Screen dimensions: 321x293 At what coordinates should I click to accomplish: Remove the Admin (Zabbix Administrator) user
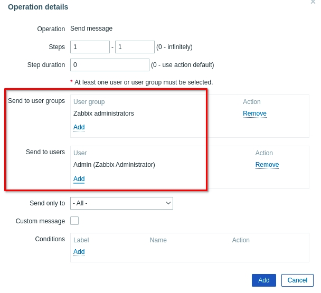[x=267, y=165]
